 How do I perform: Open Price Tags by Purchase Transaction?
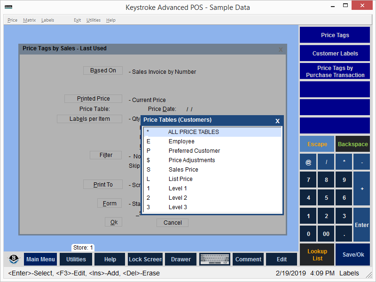click(x=335, y=71)
